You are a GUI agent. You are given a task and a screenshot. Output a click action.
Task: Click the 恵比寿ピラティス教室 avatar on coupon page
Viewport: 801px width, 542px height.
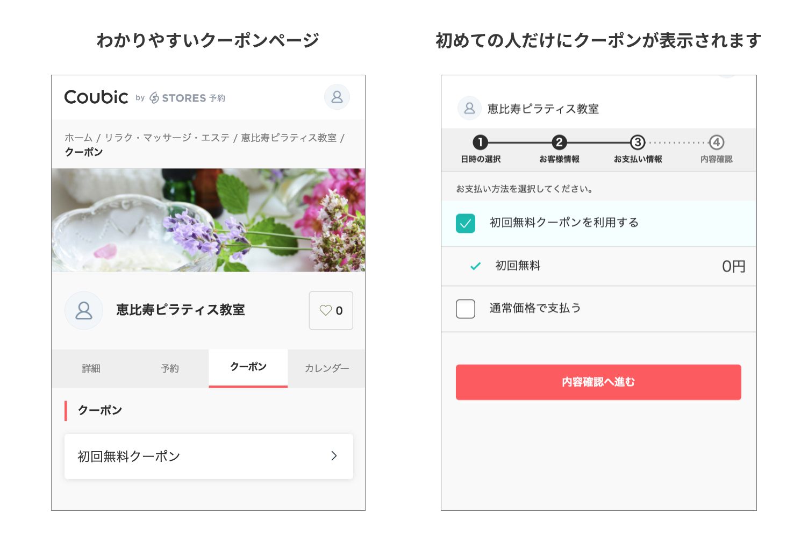84,310
